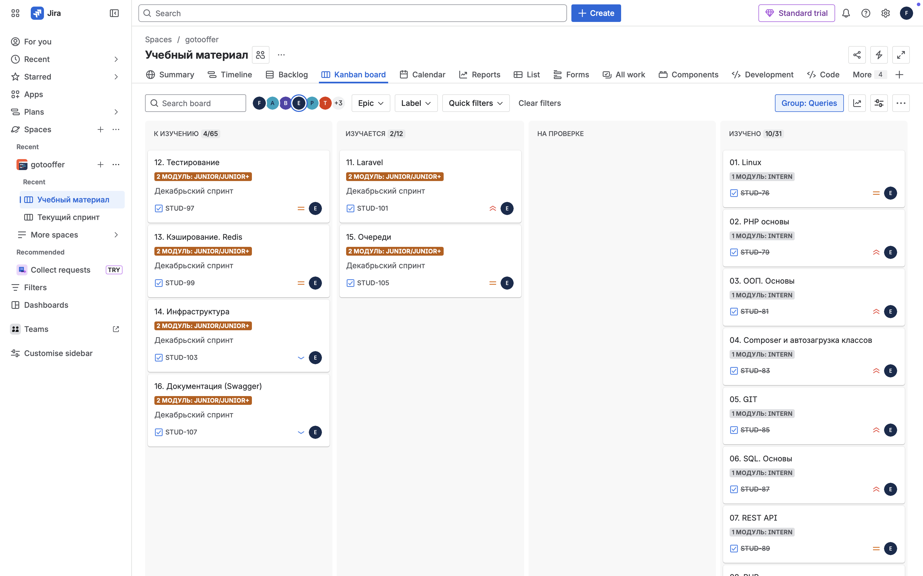Enter full screen board view
This screenshot has height=576, width=923.
coord(901,55)
